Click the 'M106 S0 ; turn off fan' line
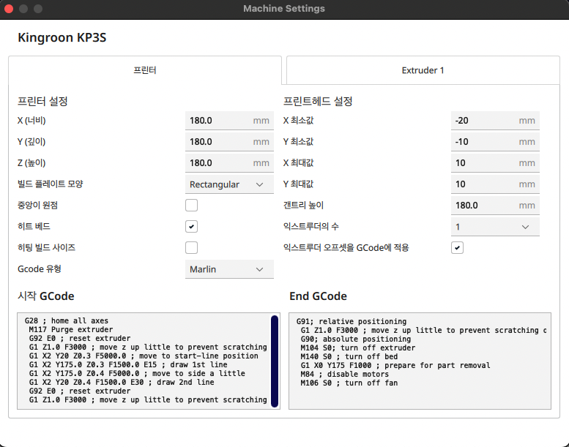Image resolution: width=569 pixels, height=447 pixels. click(349, 383)
